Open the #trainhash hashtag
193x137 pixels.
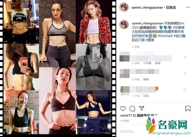point(165,36)
